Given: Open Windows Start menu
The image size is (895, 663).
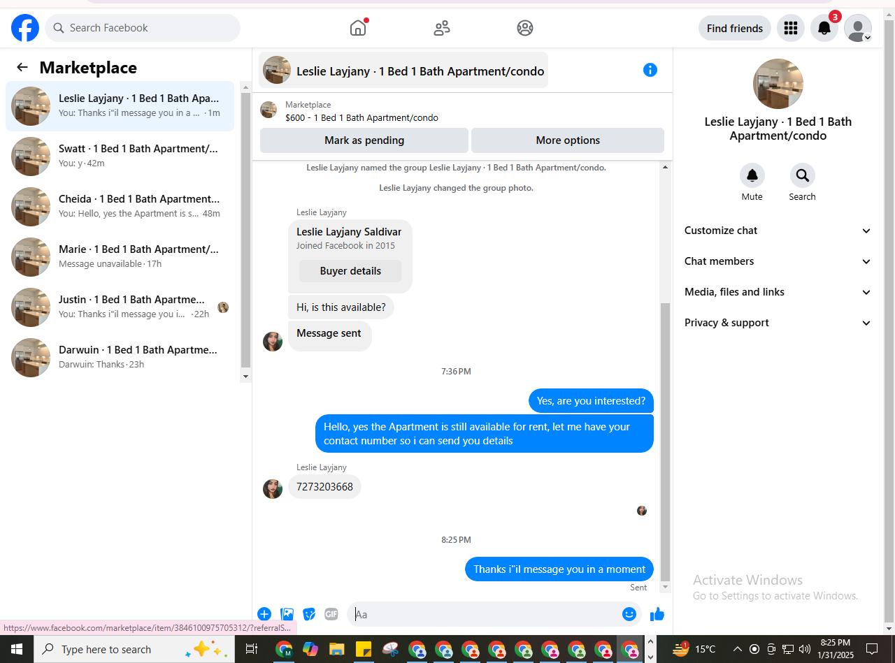Looking at the screenshot, I should coord(17,649).
